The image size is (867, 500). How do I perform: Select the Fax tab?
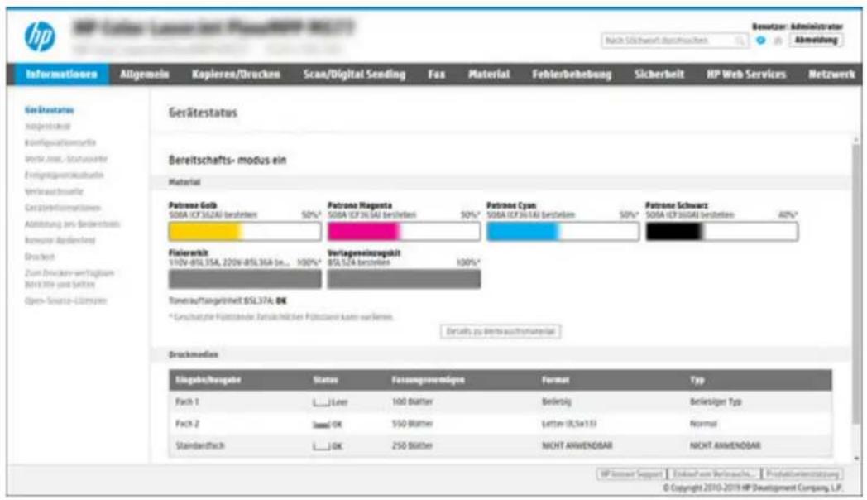(436, 75)
